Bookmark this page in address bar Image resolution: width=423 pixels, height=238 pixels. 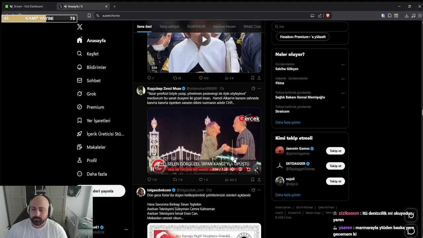click(89, 16)
